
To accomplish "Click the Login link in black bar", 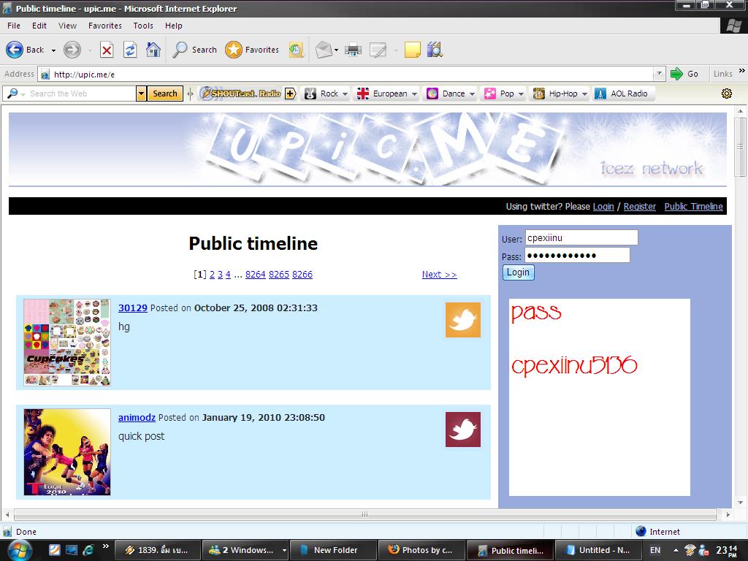I will coord(603,207).
